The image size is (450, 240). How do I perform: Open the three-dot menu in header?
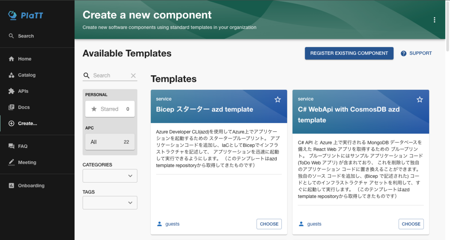click(435, 20)
